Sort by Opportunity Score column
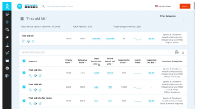197x111 pixels. [x=124, y=61]
